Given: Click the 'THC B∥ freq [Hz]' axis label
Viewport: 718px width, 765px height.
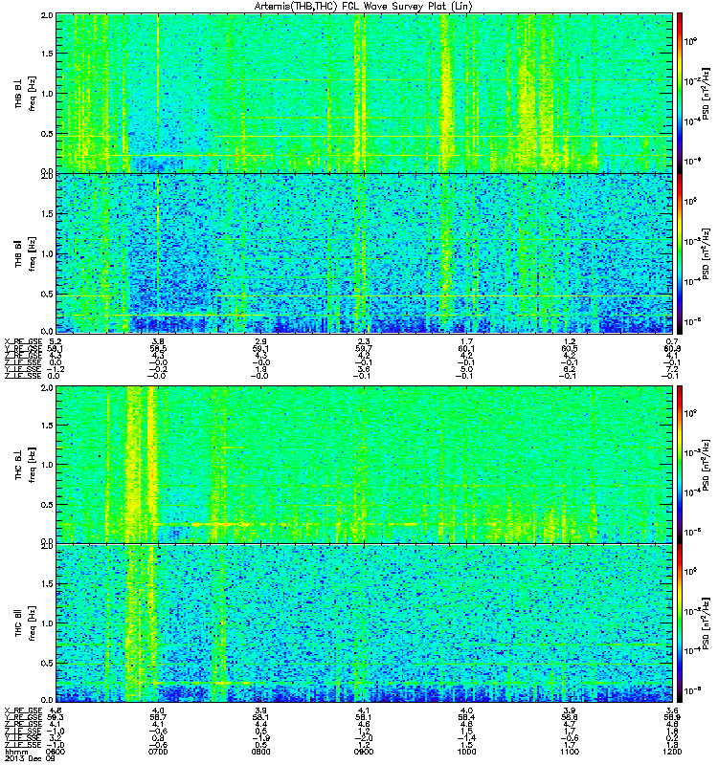Looking at the screenshot, I should click(26, 623).
